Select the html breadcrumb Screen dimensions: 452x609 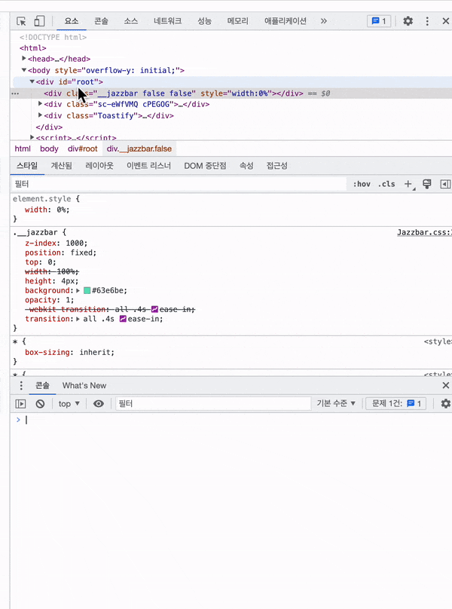tap(23, 148)
